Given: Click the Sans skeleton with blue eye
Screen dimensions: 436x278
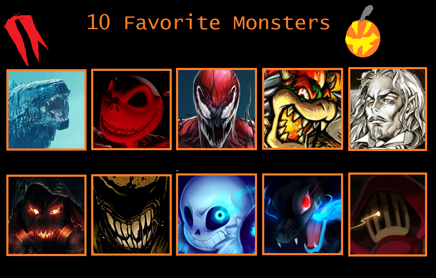Looking at the screenshot, I should (217, 214).
